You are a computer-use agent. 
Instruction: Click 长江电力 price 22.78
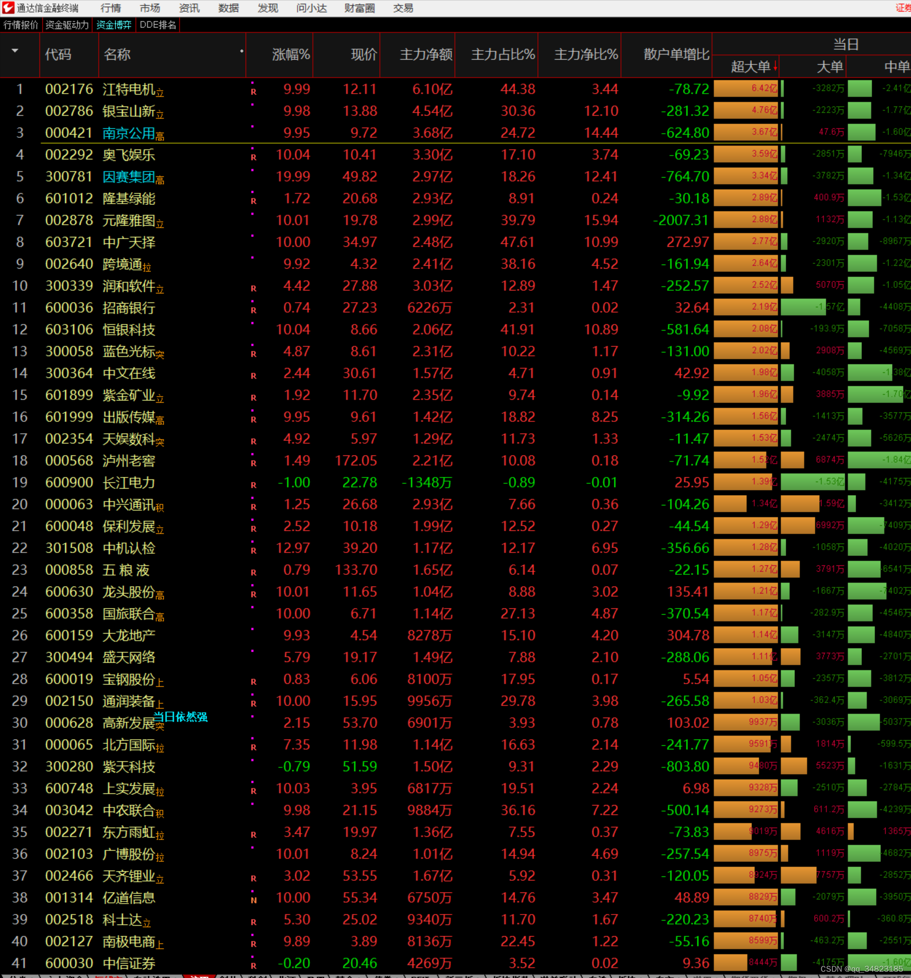pyautogui.click(x=359, y=483)
